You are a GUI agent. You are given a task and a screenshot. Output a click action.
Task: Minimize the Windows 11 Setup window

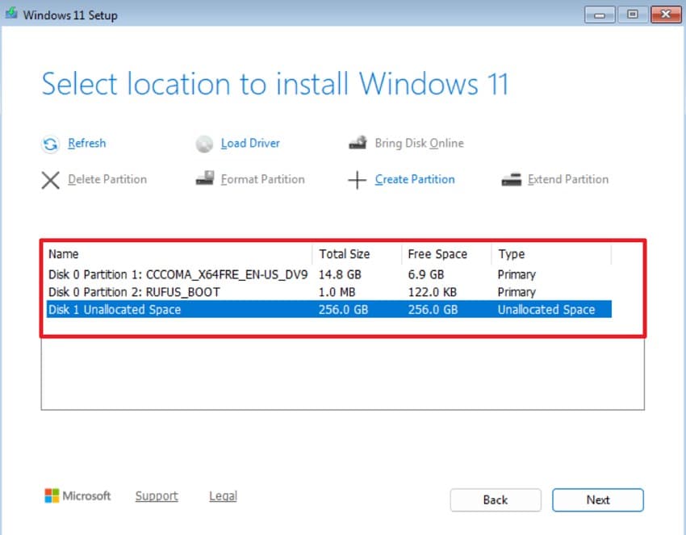pyautogui.click(x=600, y=15)
